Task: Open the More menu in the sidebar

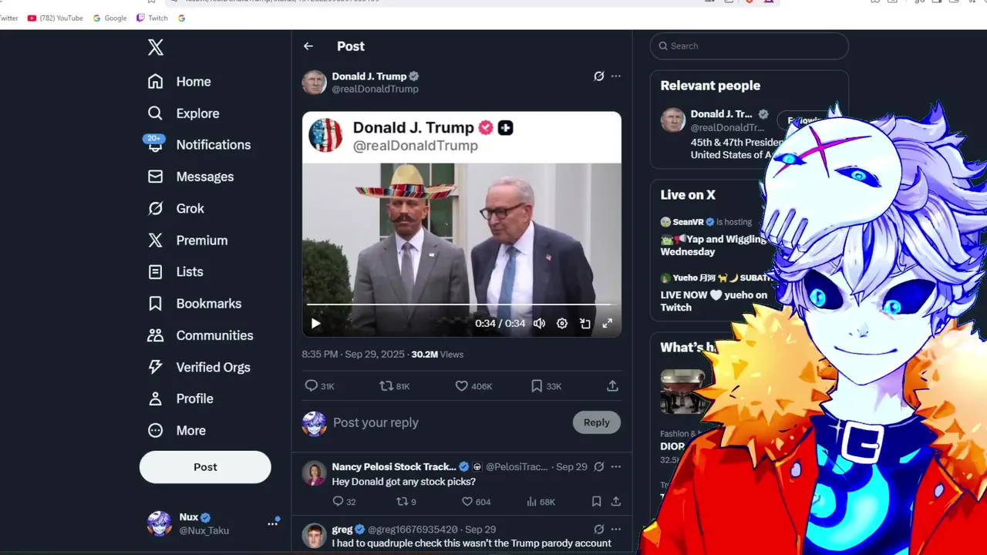Action: click(177, 431)
